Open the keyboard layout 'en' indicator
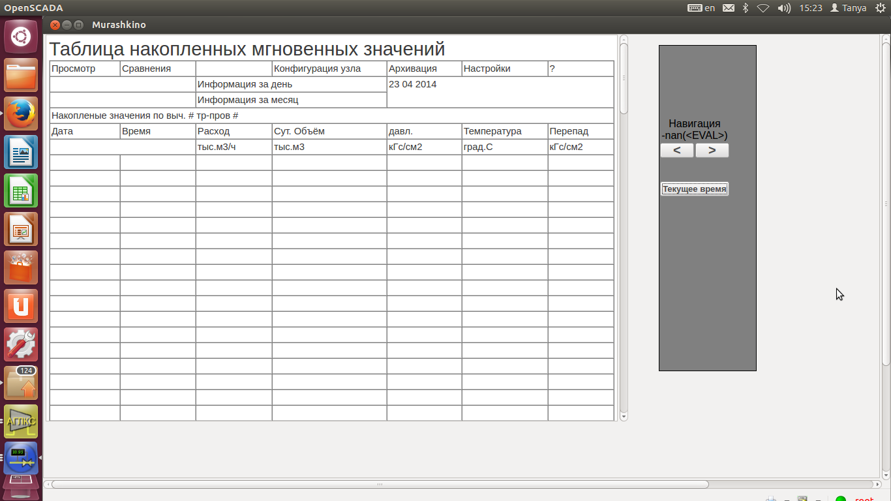 702,8
